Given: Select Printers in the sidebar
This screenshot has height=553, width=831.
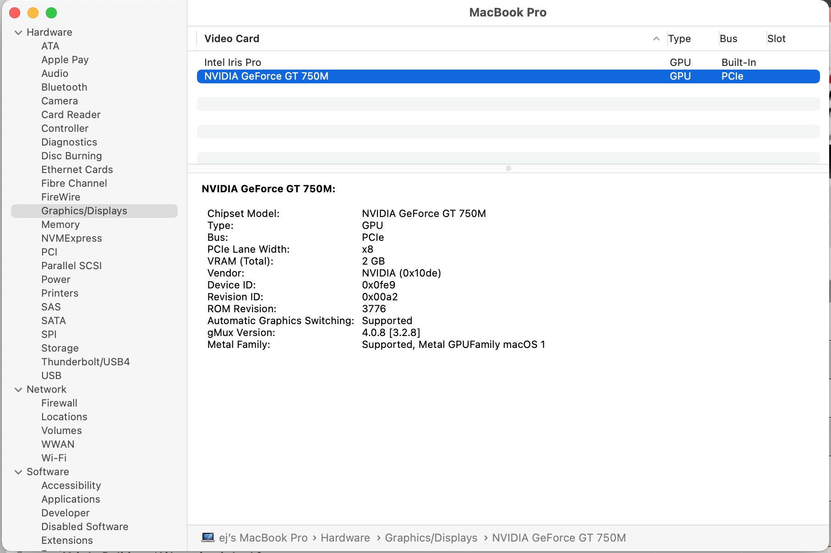Looking at the screenshot, I should click(x=60, y=293).
